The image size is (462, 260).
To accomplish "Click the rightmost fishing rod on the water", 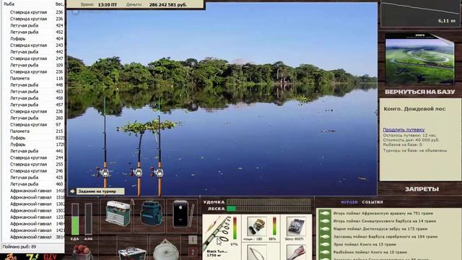I will [x=159, y=147].
